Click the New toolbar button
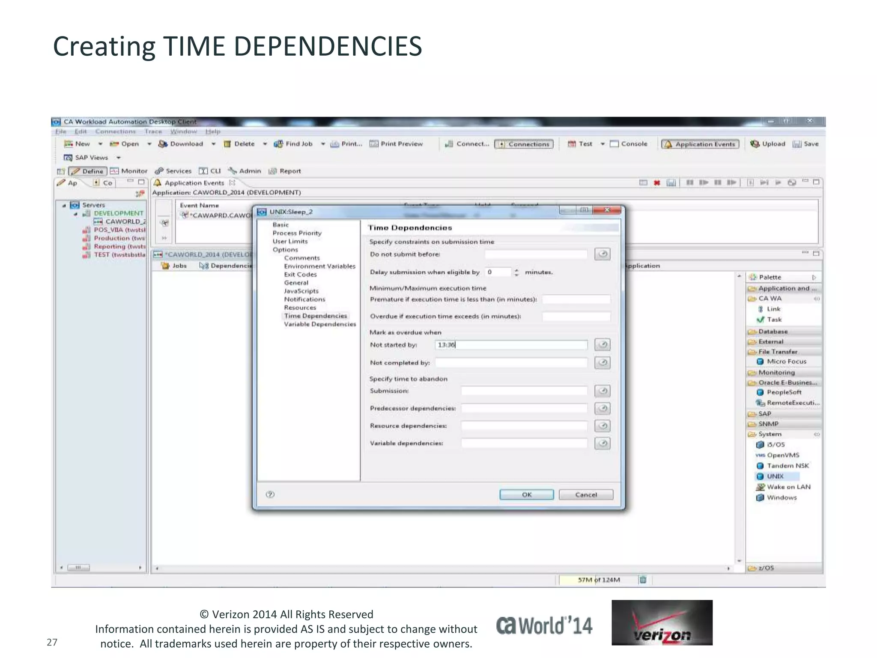877x658 pixels. coord(77,144)
